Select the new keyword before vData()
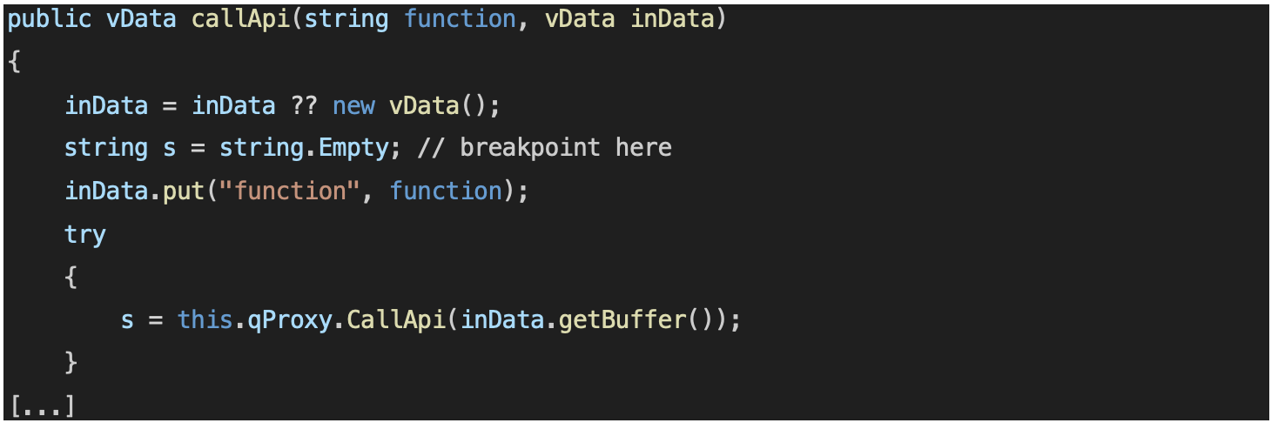 coord(353,106)
